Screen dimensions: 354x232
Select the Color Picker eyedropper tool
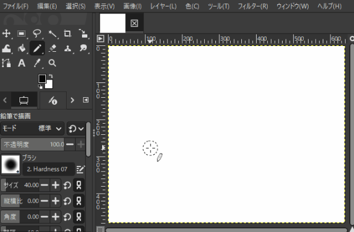click(37, 63)
